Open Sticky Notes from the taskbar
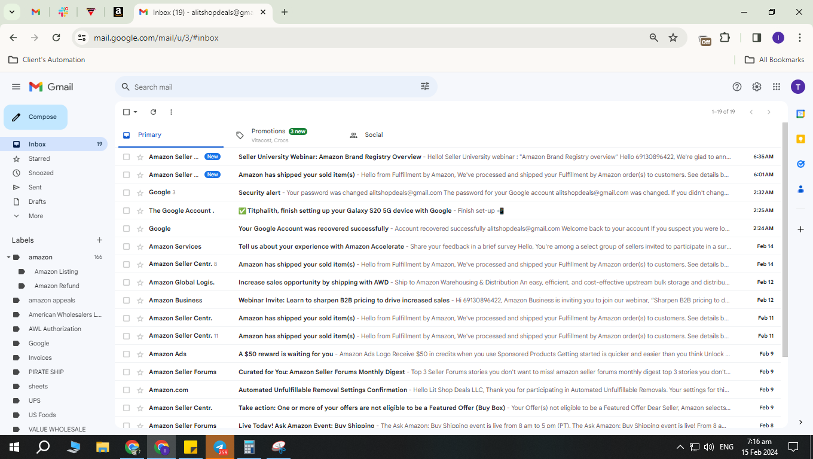This screenshot has width=813, height=459. [x=191, y=447]
